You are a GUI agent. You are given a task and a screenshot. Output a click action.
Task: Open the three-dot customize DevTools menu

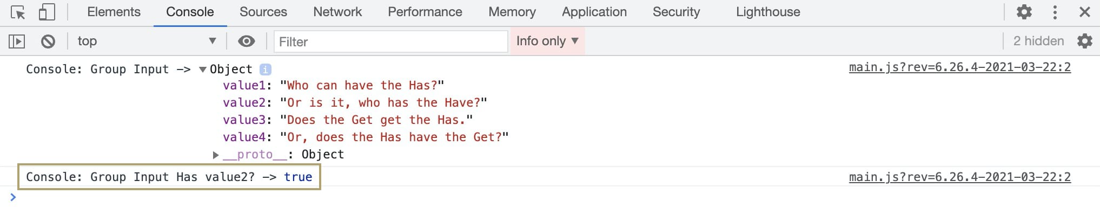[1055, 12]
